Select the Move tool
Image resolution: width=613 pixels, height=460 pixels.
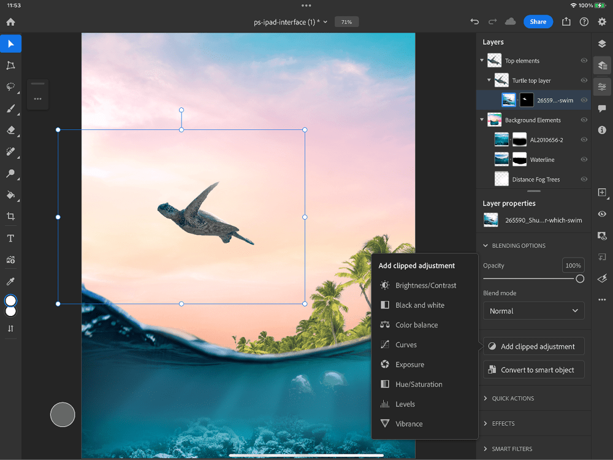pos(10,44)
